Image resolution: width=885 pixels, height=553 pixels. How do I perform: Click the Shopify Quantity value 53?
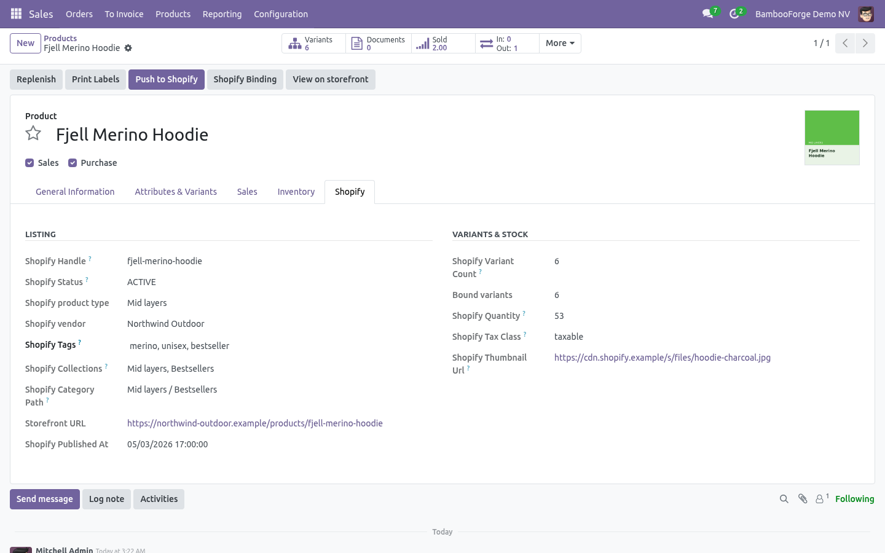[x=559, y=316]
